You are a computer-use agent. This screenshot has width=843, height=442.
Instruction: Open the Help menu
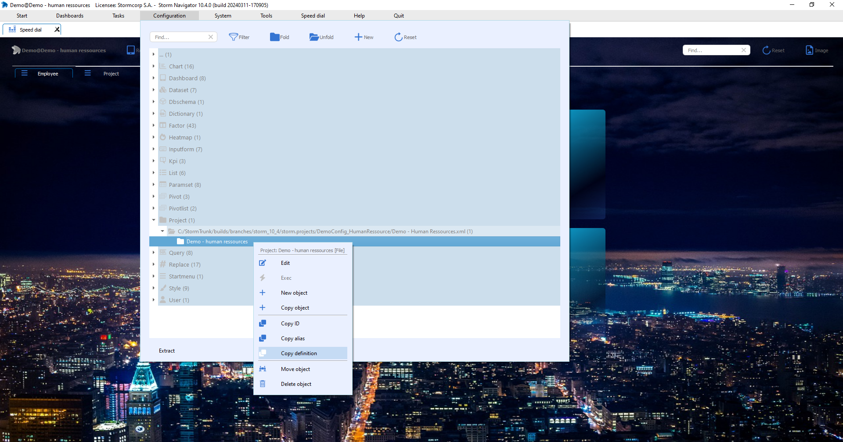(359, 15)
